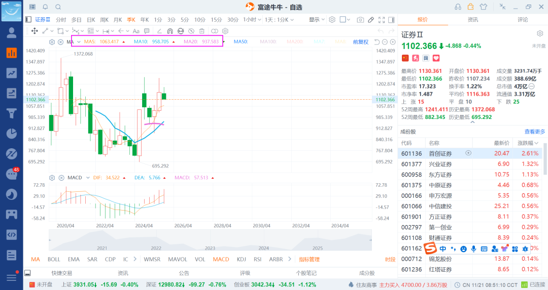Open MA indicator settings gear
The image size is (548, 290).
52,42
